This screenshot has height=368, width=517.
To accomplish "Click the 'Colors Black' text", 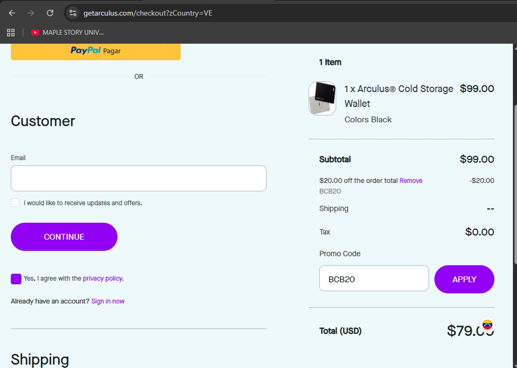I will point(368,119).
